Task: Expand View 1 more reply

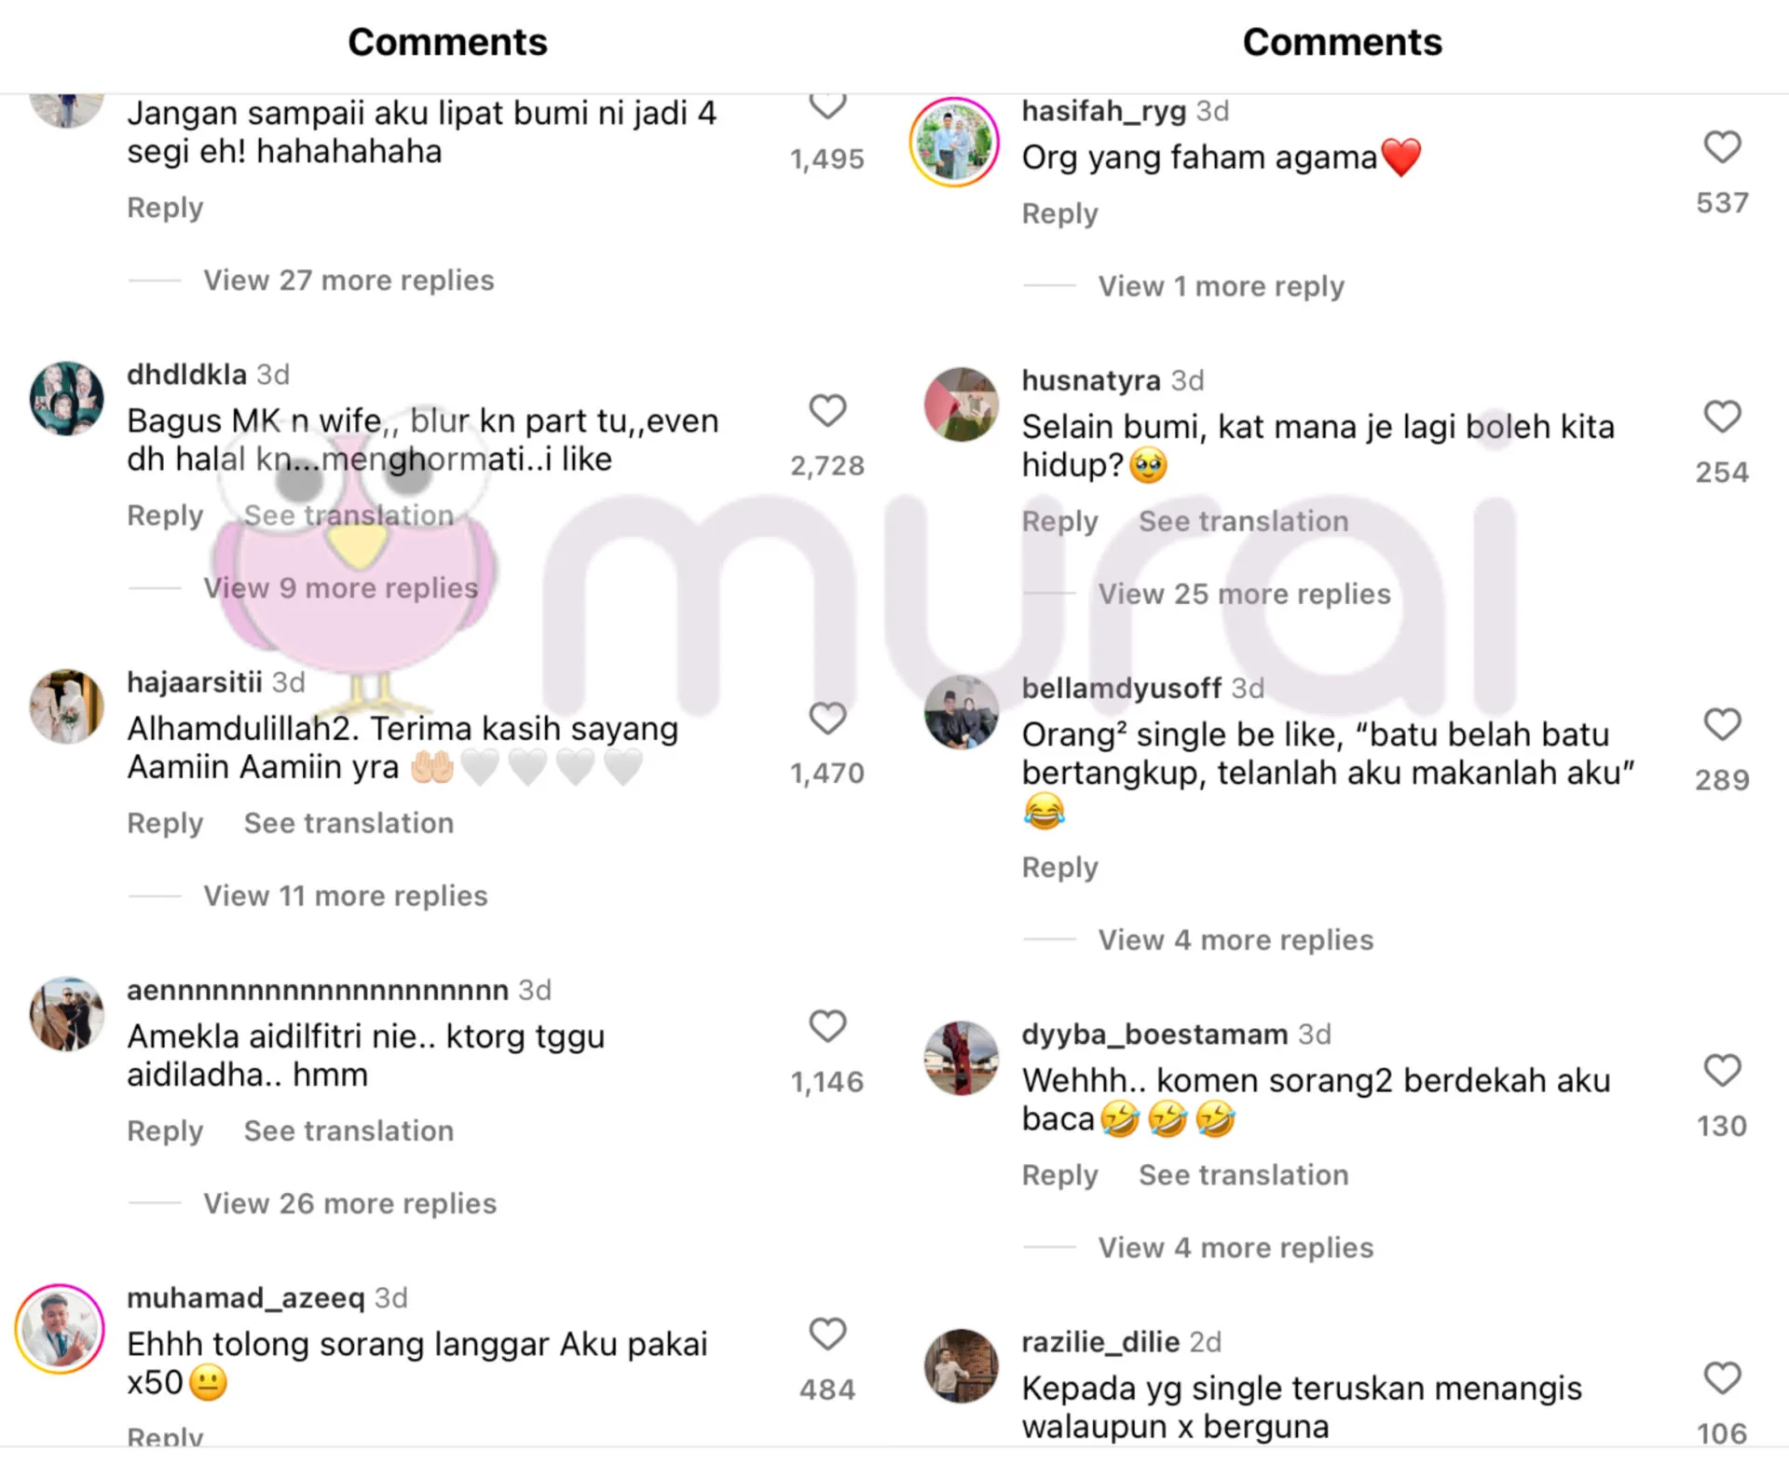Action: (1221, 286)
